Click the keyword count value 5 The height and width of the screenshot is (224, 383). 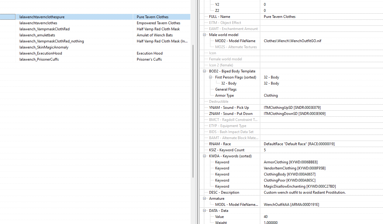[265, 150]
